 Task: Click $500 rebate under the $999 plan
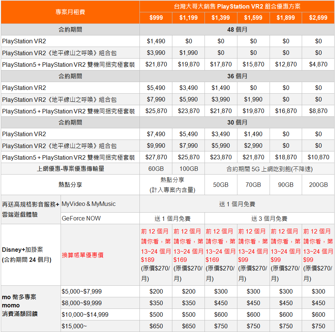[x=156, y=314]
